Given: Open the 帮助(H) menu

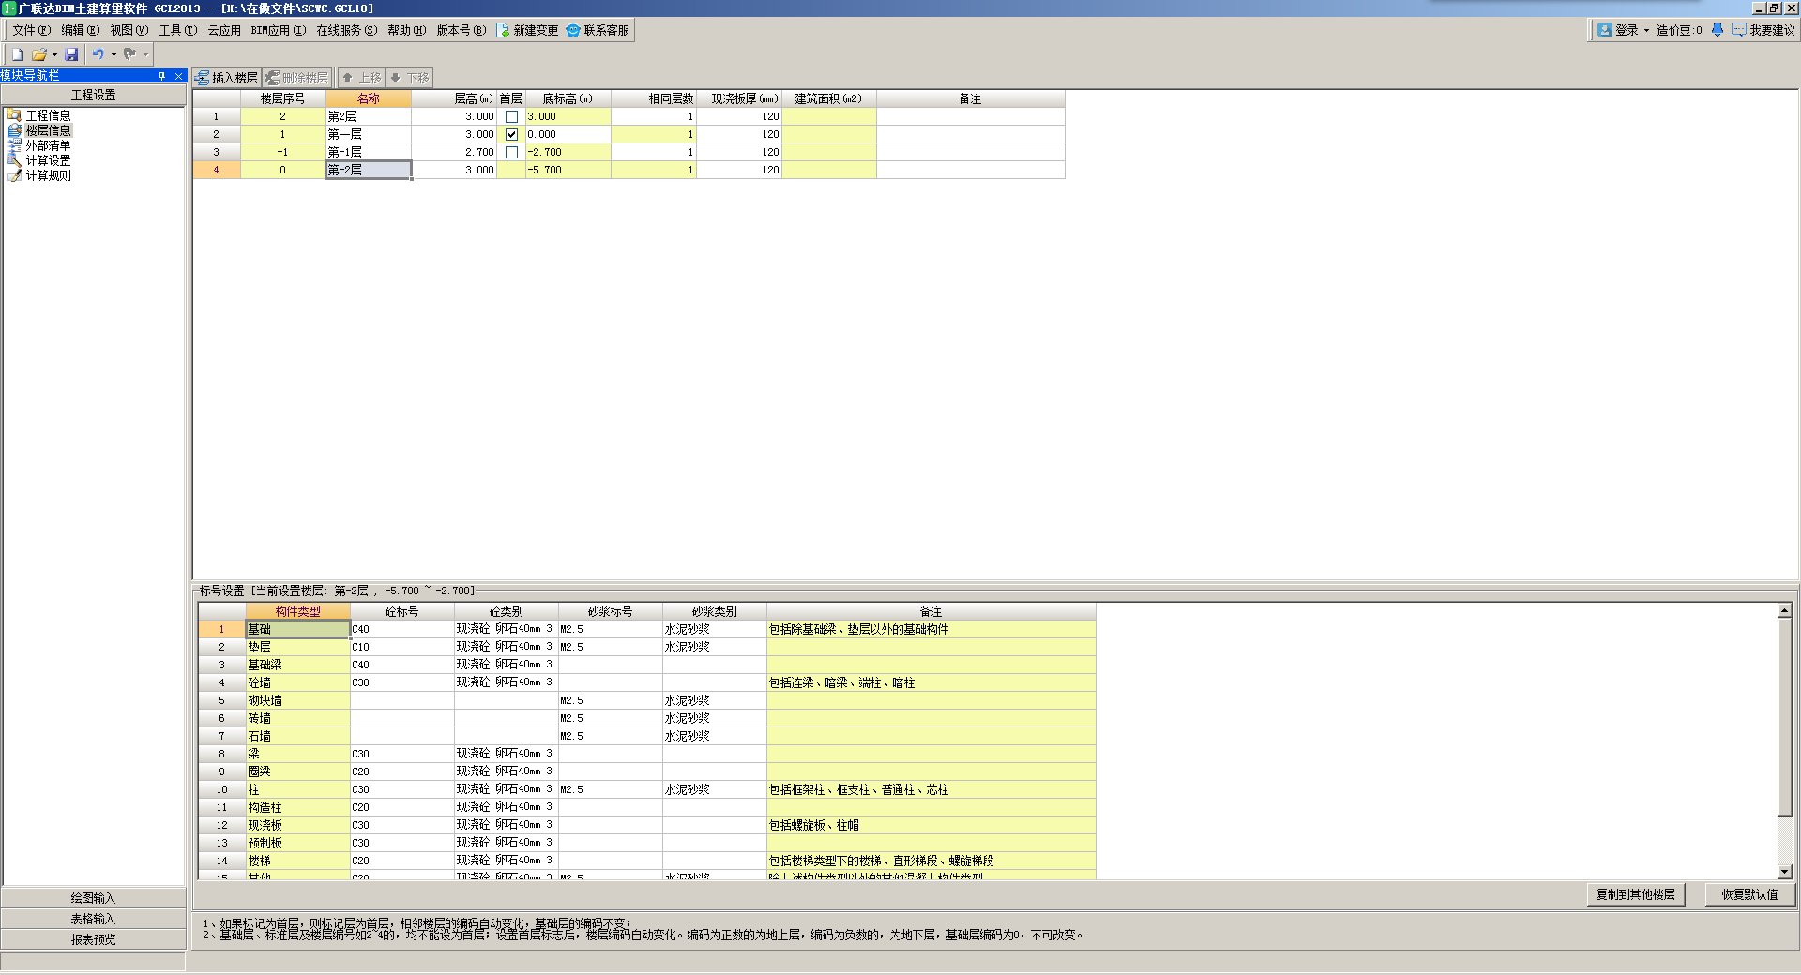Looking at the screenshot, I should (x=406, y=30).
